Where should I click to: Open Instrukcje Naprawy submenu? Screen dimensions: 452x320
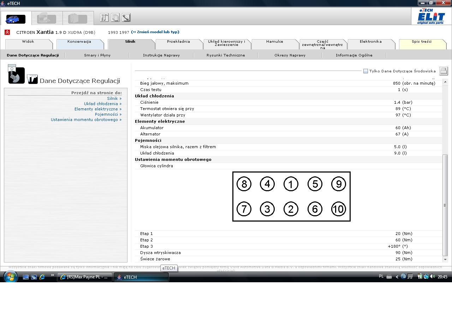161,55
